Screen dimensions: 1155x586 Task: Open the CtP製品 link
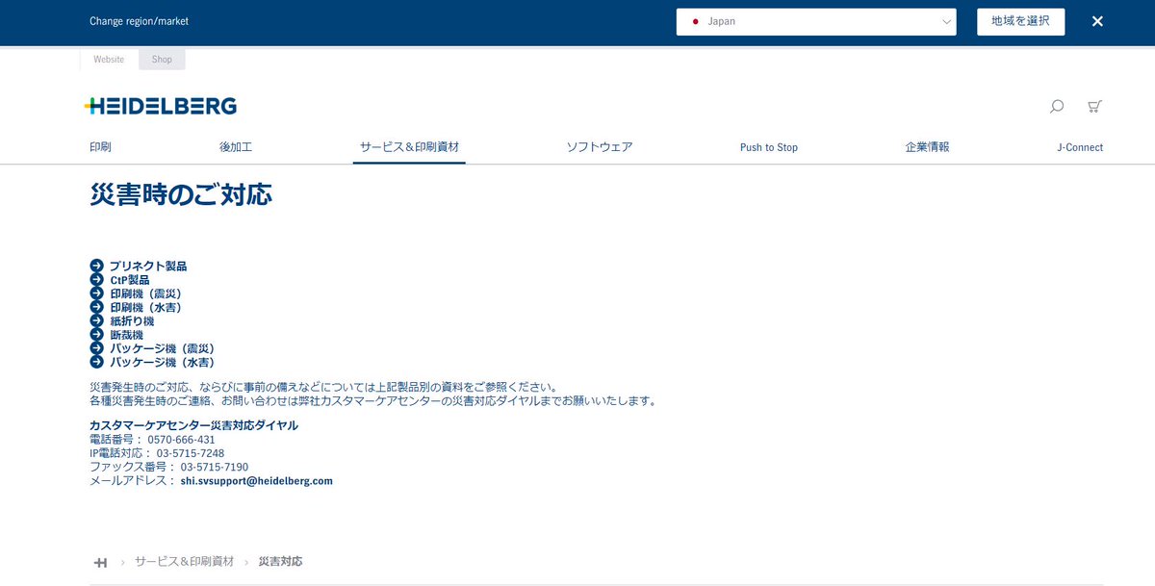coord(130,280)
